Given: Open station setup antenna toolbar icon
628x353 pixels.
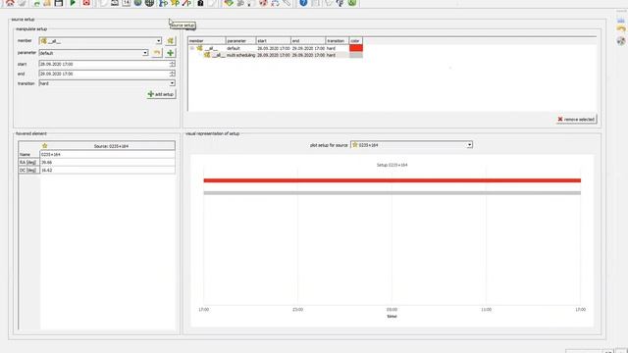Looking at the screenshot, I should pos(163,3).
